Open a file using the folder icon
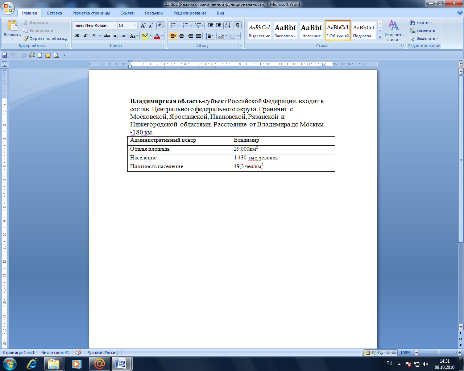The height and width of the screenshot is (371, 464). 48,55
